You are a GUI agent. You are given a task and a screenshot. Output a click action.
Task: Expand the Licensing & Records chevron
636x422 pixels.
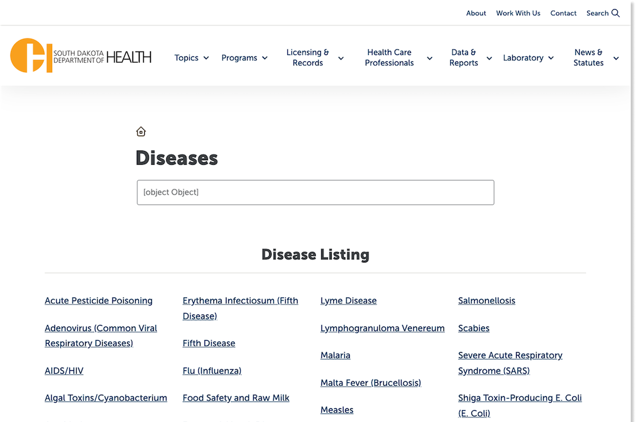pos(341,58)
